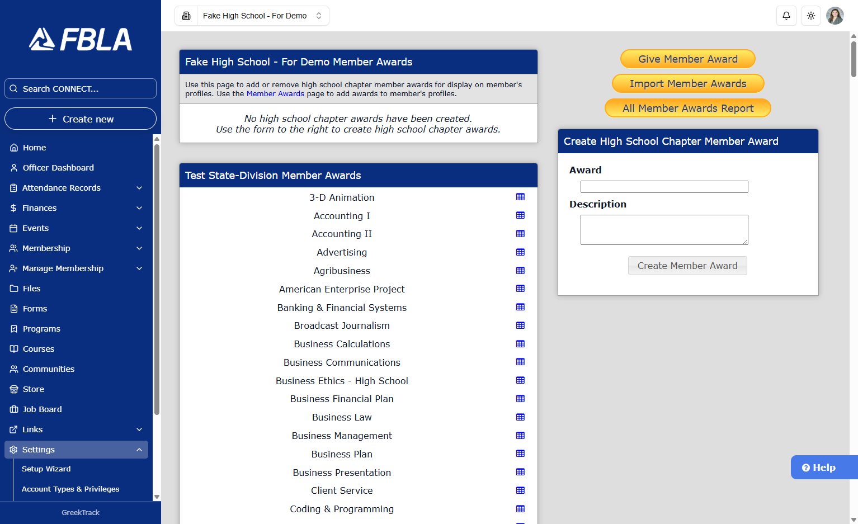
Task: Collapse the Settings sidebar section
Action: tap(76, 450)
